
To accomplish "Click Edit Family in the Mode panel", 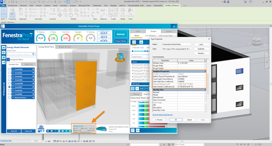I will 123,12.
